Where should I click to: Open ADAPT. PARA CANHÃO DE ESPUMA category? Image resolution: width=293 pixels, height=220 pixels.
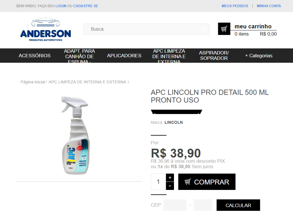coord(79,56)
